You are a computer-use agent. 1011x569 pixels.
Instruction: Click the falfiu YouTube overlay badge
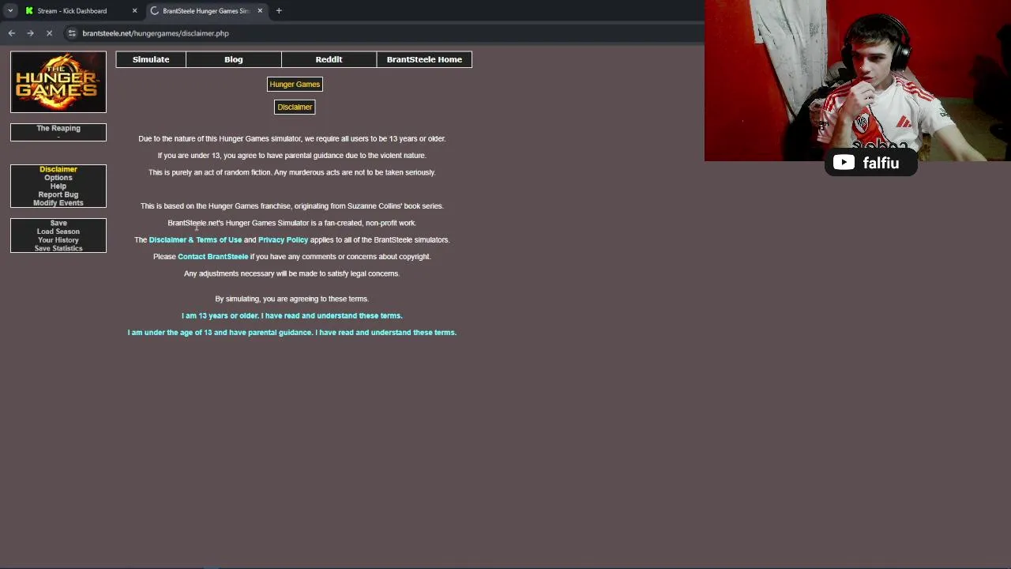[x=870, y=164]
